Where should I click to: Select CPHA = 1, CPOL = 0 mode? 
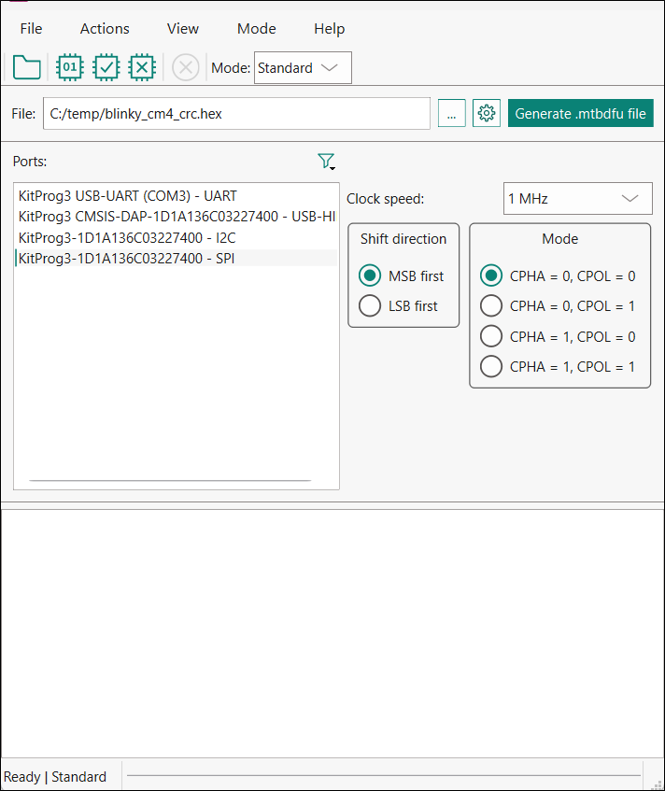tap(491, 336)
